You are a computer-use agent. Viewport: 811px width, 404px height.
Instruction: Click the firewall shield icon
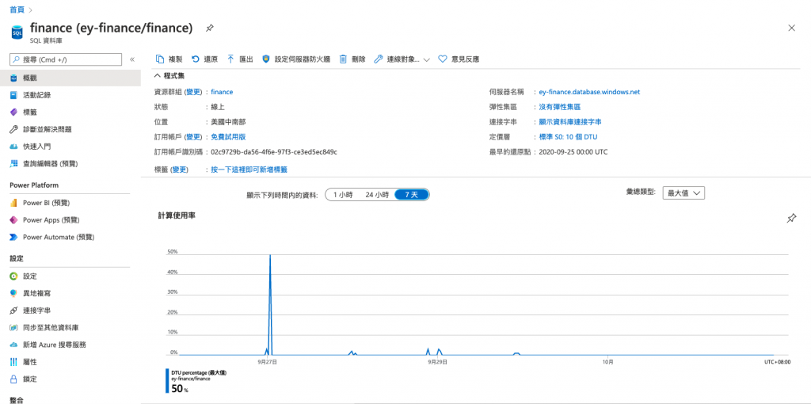click(266, 59)
